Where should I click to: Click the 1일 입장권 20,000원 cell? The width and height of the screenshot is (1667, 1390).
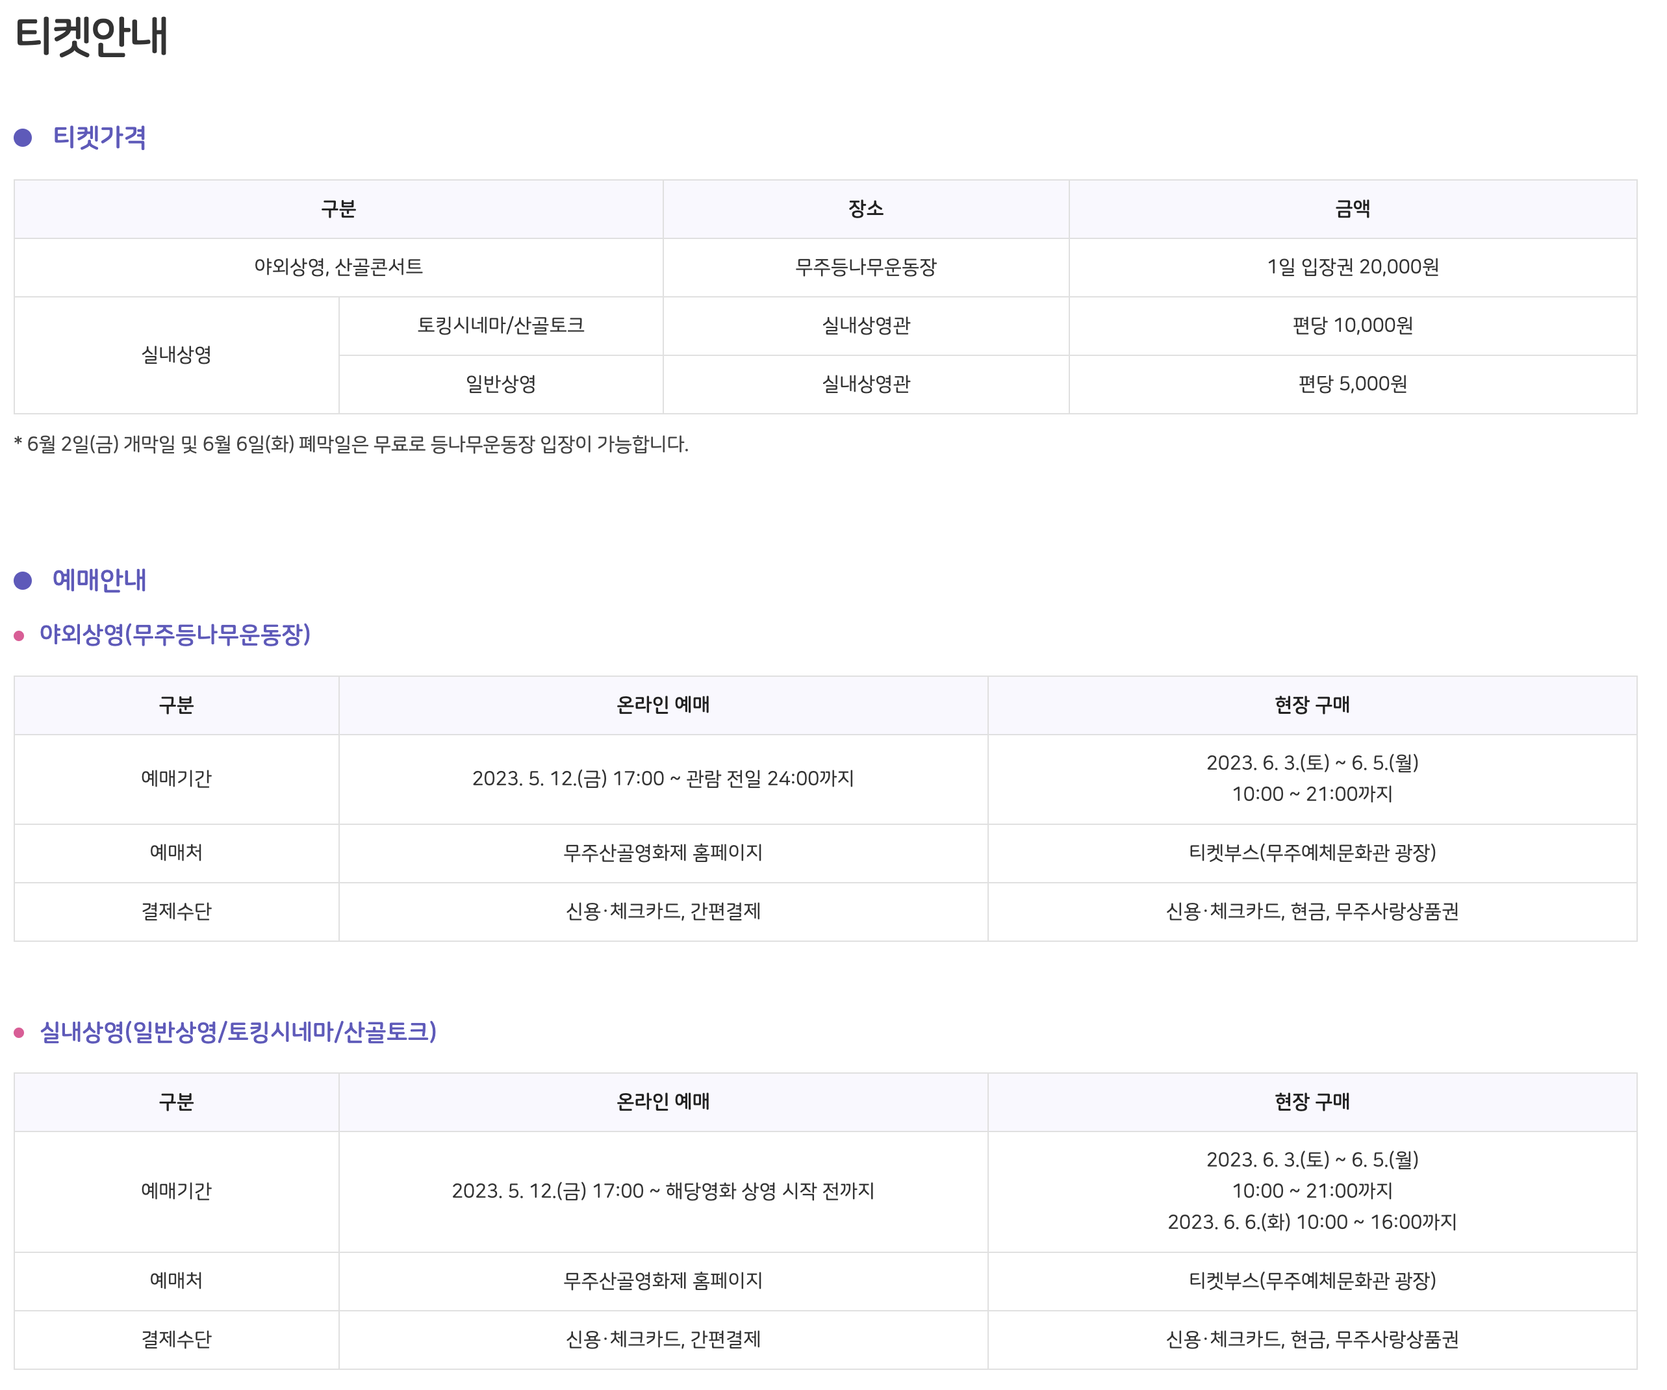(x=1353, y=268)
